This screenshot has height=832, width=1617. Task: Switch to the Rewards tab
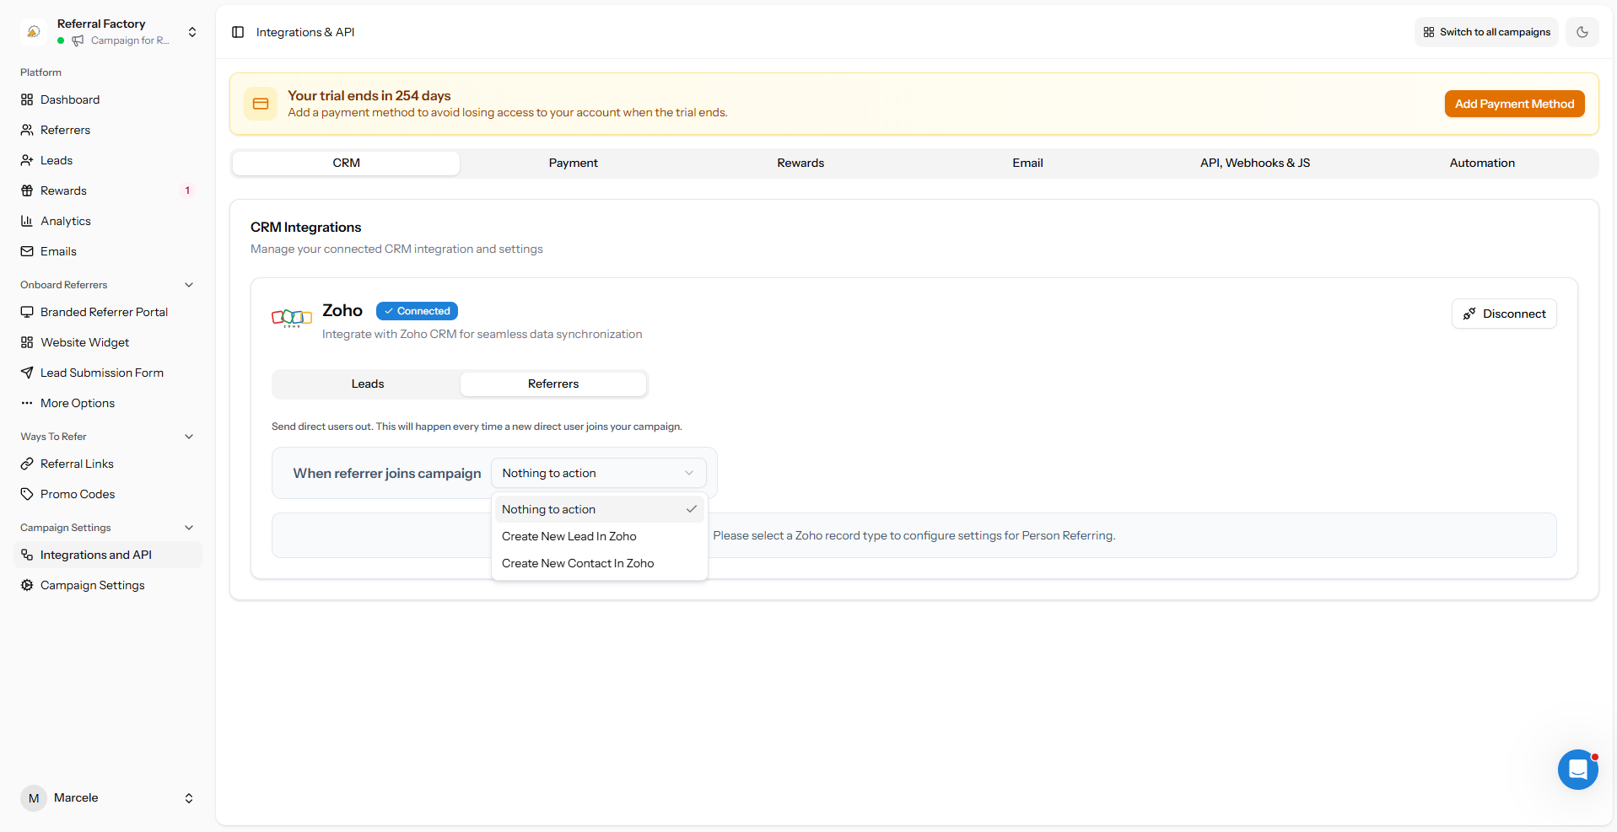(x=800, y=163)
